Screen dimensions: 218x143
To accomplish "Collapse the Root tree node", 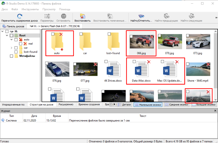I will 7,36.
